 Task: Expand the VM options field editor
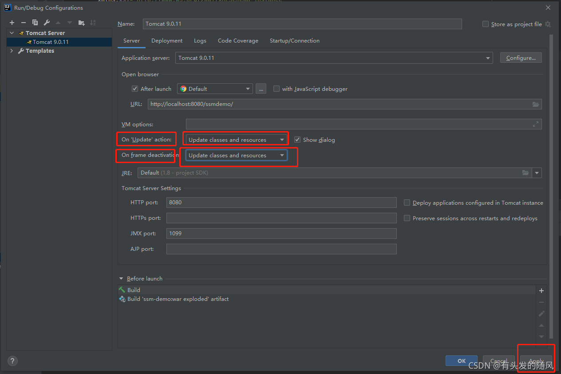(536, 124)
